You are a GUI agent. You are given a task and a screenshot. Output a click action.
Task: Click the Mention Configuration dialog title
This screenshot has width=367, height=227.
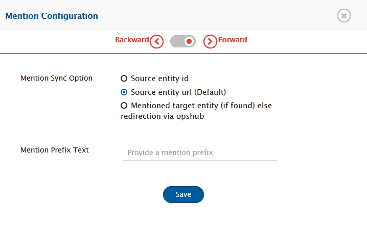[x=52, y=16]
